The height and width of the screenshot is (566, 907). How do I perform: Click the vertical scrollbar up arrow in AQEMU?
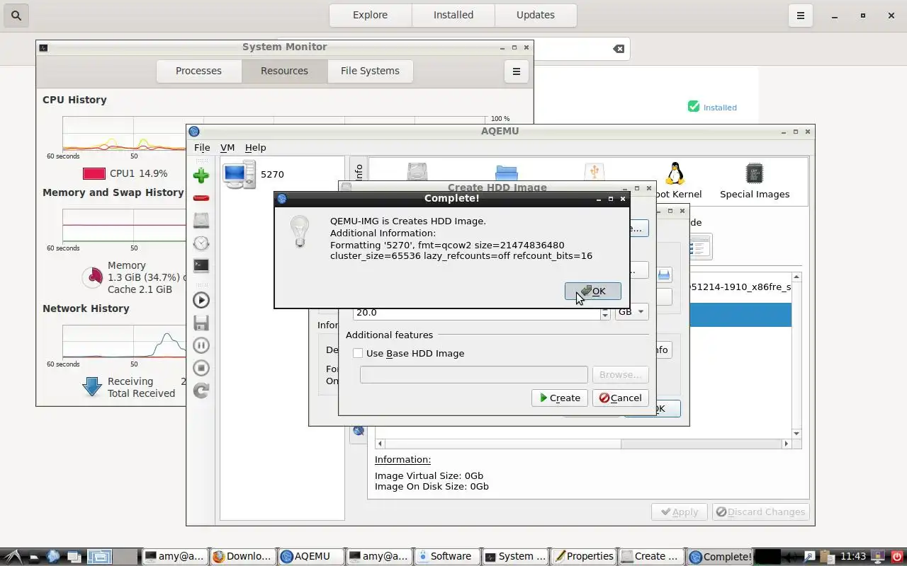point(796,277)
